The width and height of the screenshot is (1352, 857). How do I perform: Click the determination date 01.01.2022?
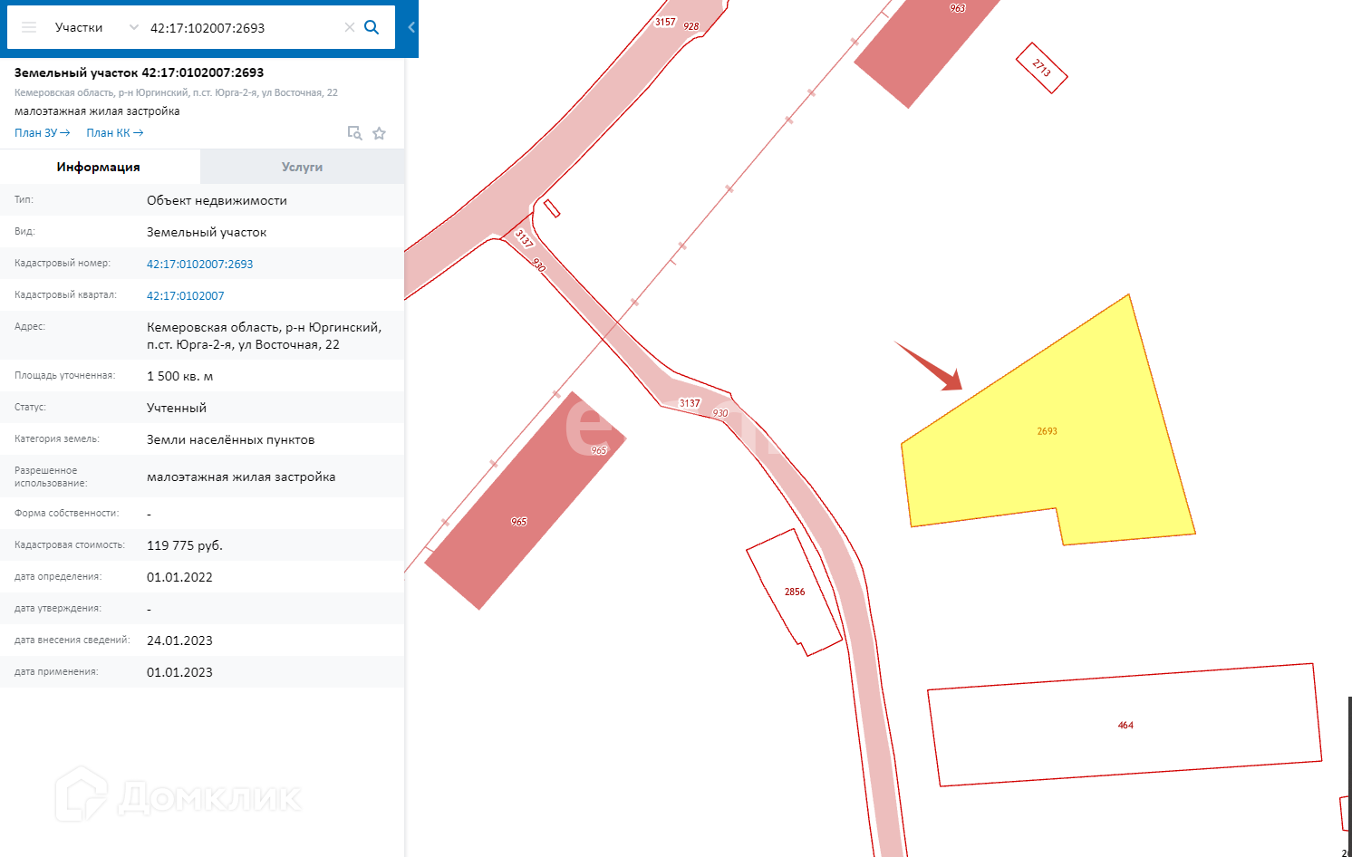pyautogui.click(x=180, y=577)
